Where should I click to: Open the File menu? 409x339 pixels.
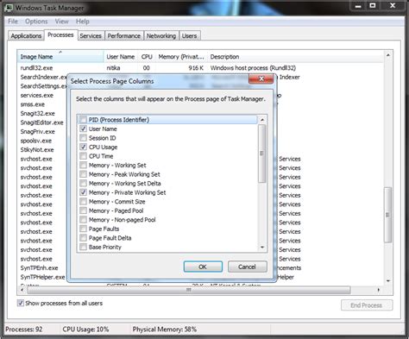(13, 22)
